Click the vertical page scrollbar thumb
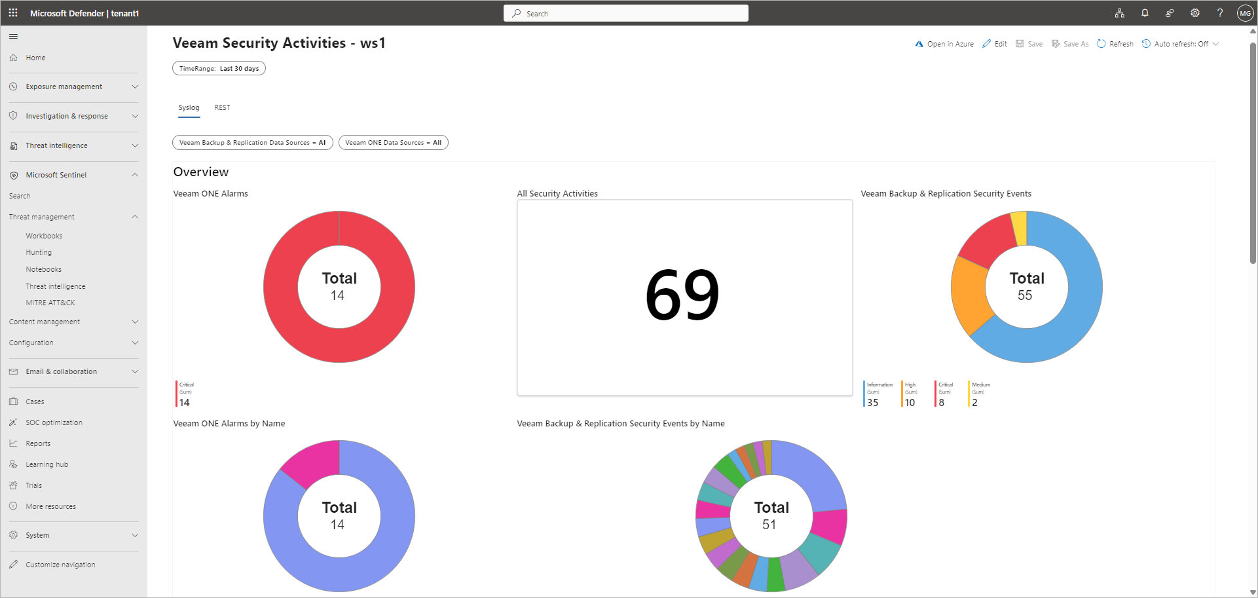Viewport: 1258px width, 598px height. (1253, 154)
